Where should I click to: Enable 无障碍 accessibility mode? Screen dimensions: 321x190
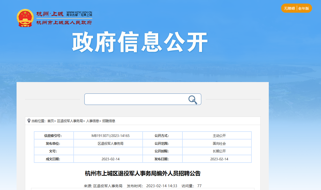click(289, 8)
